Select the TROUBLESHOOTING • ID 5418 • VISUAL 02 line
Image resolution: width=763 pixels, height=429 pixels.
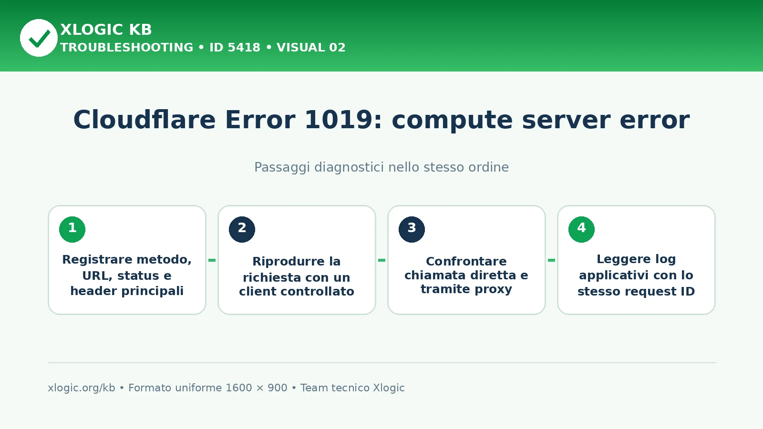pyautogui.click(x=203, y=48)
